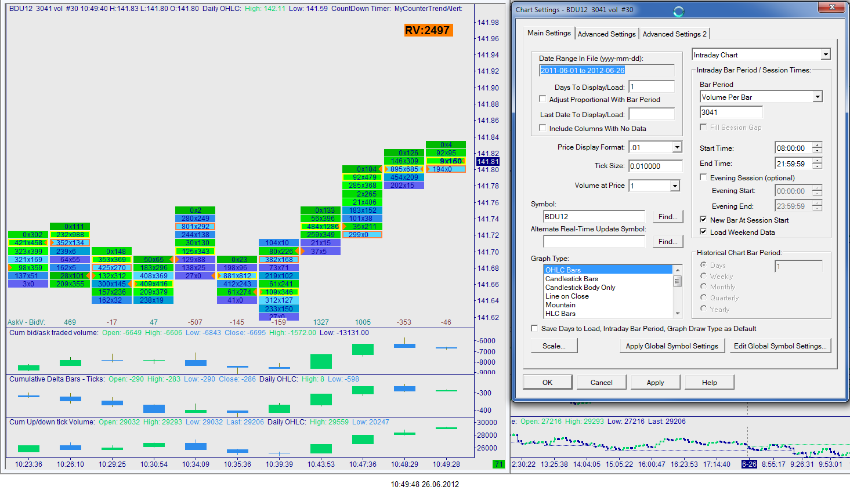Viewport: 850px width, 494px height.
Task: Click the 141.81 current price marker
Action: [x=487, y=162]
